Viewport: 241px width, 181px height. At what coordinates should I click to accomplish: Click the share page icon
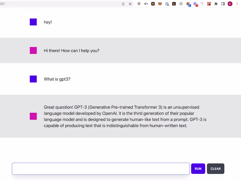[x=123, y=4]
